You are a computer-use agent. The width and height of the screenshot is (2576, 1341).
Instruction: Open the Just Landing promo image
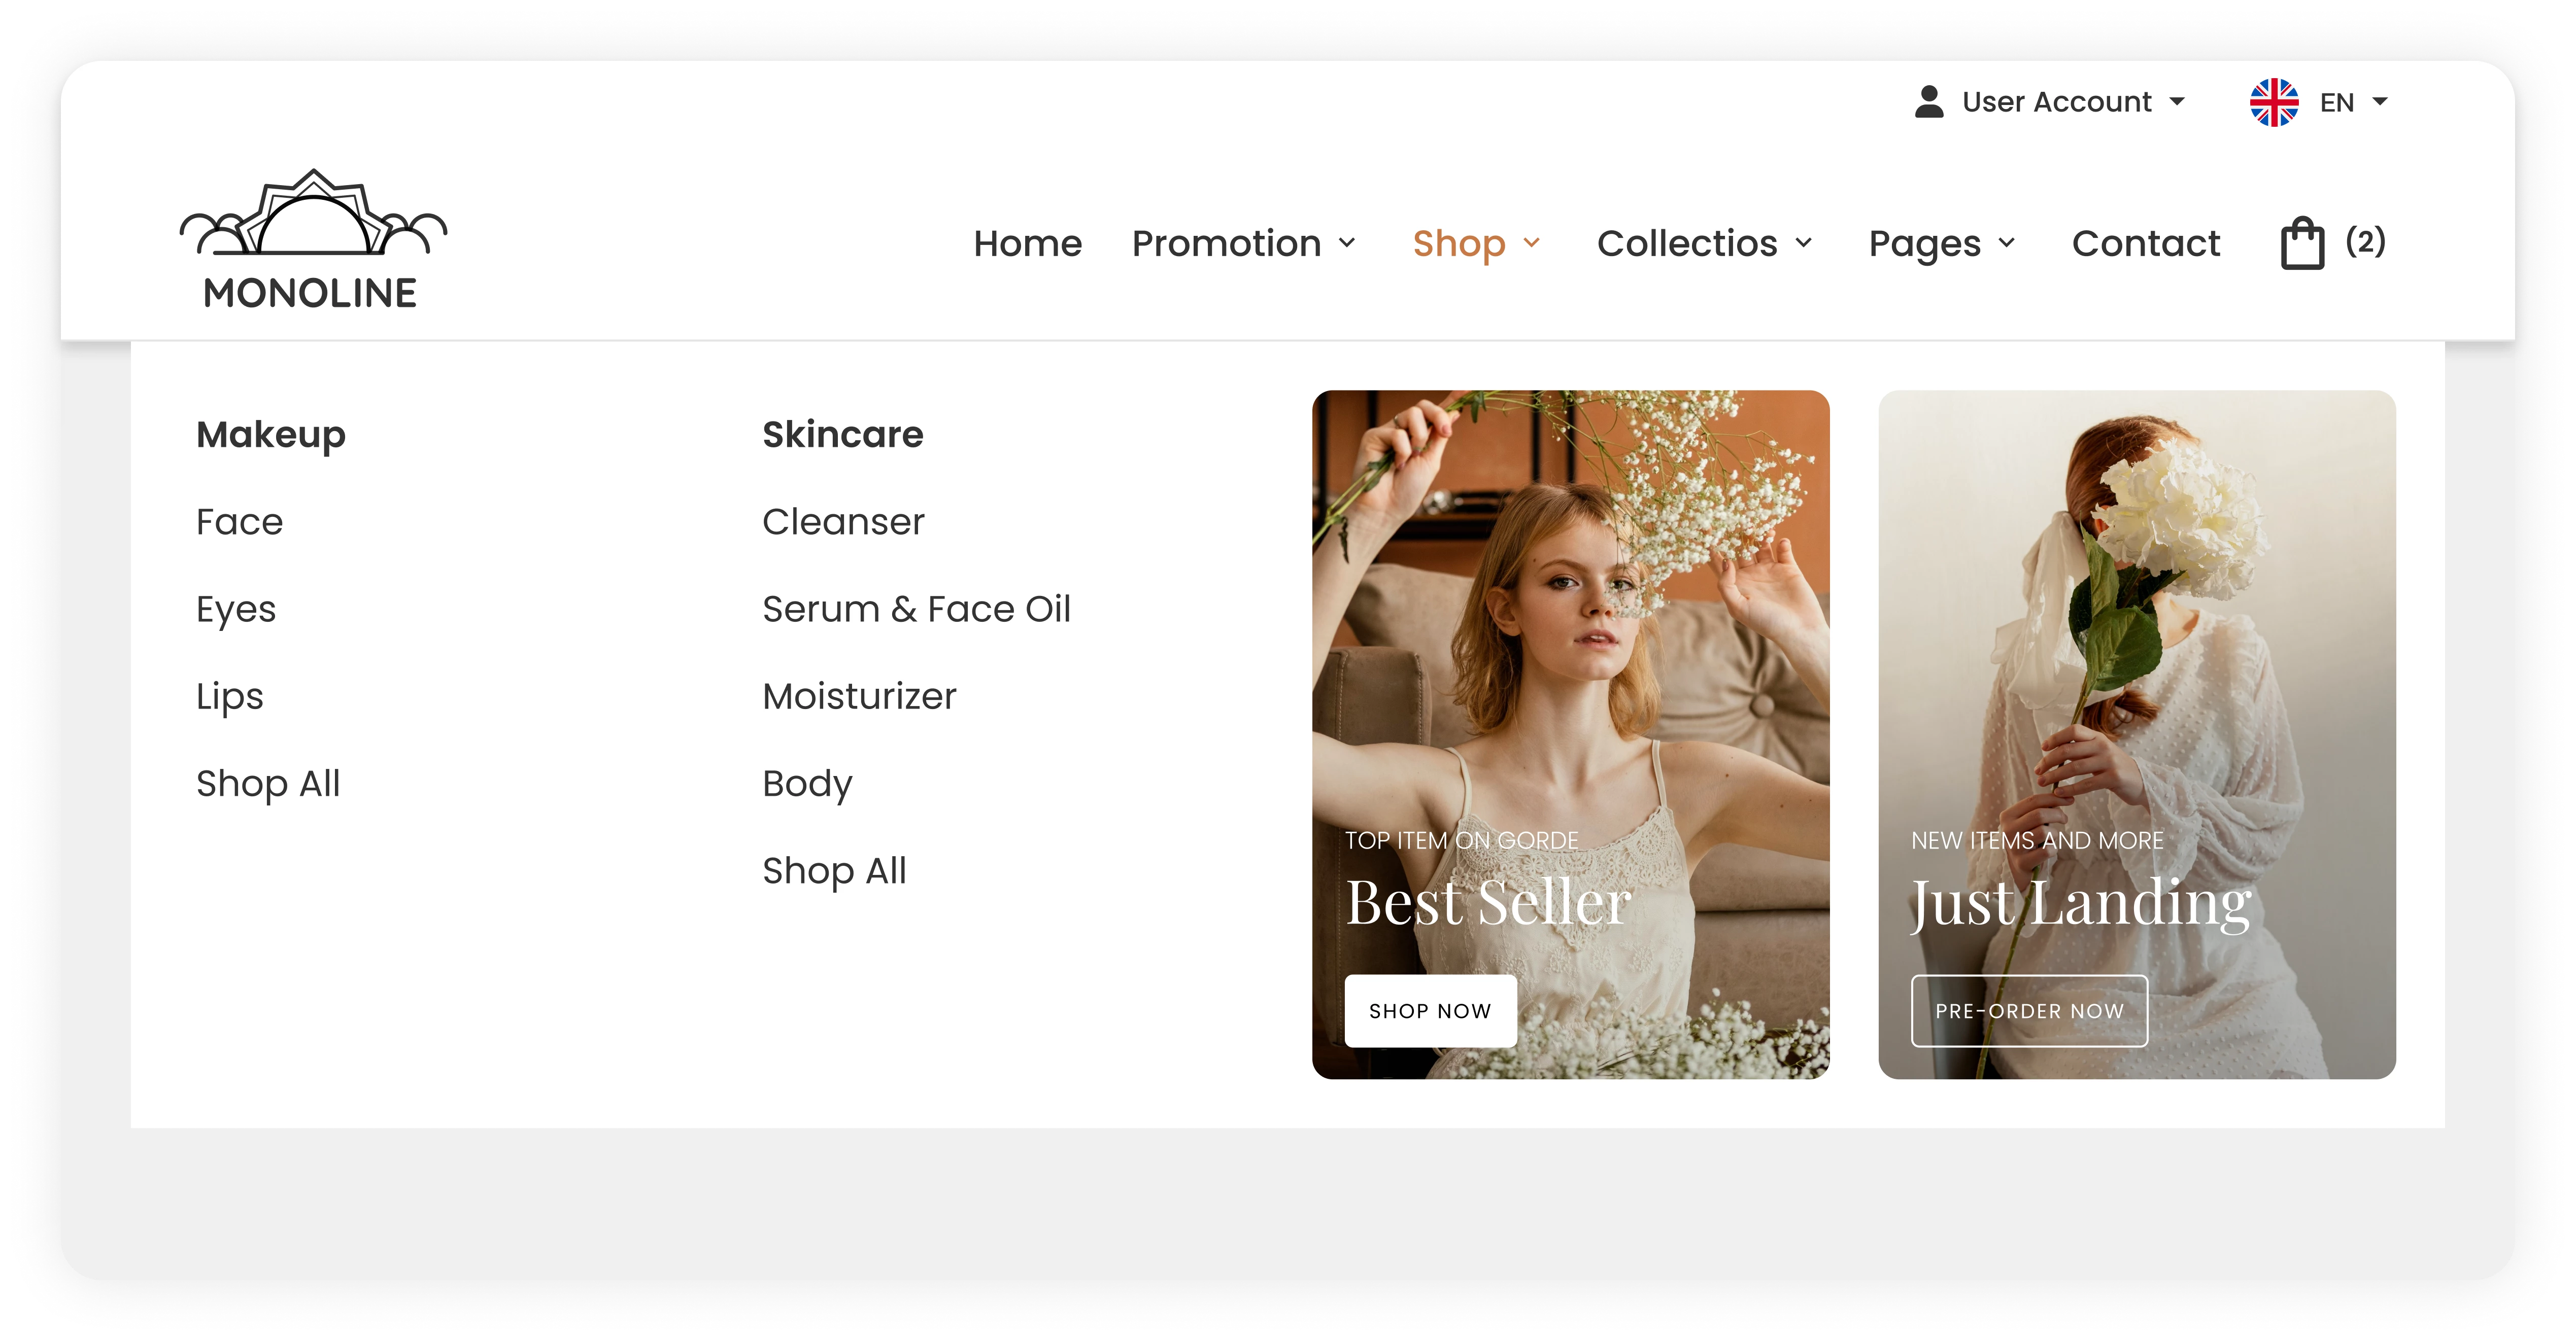[2137, 734]
